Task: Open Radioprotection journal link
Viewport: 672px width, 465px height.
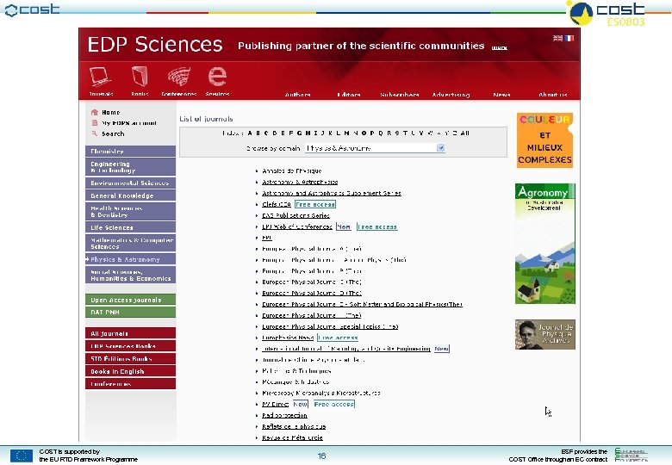Action: point(284,415)
